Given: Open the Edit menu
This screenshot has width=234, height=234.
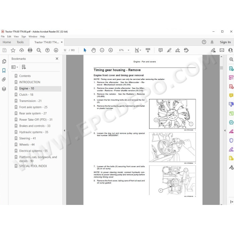Looking at the screenshot, I should click(x=9, y=36).
